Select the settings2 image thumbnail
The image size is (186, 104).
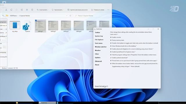click(x=53, y=26)
